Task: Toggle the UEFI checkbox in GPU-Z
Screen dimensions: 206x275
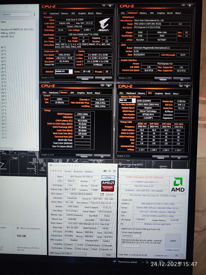Action: point(107,195)
